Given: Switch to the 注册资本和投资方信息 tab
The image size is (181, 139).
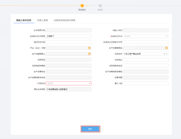Looking at the screenshot, I should point(64,20).
